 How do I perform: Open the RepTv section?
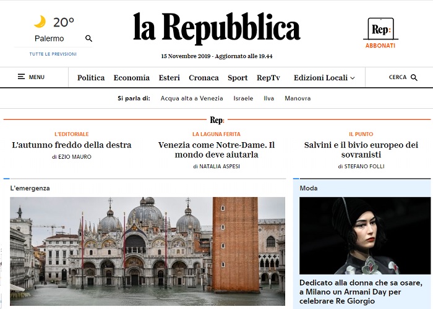(268, 78)
